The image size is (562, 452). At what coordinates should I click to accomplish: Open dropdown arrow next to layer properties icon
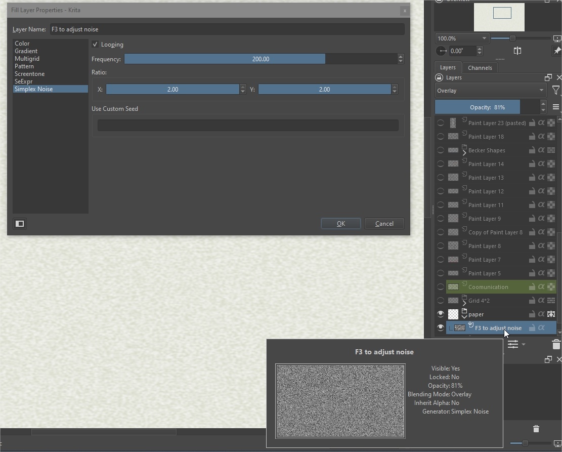[x=523, y=344]
